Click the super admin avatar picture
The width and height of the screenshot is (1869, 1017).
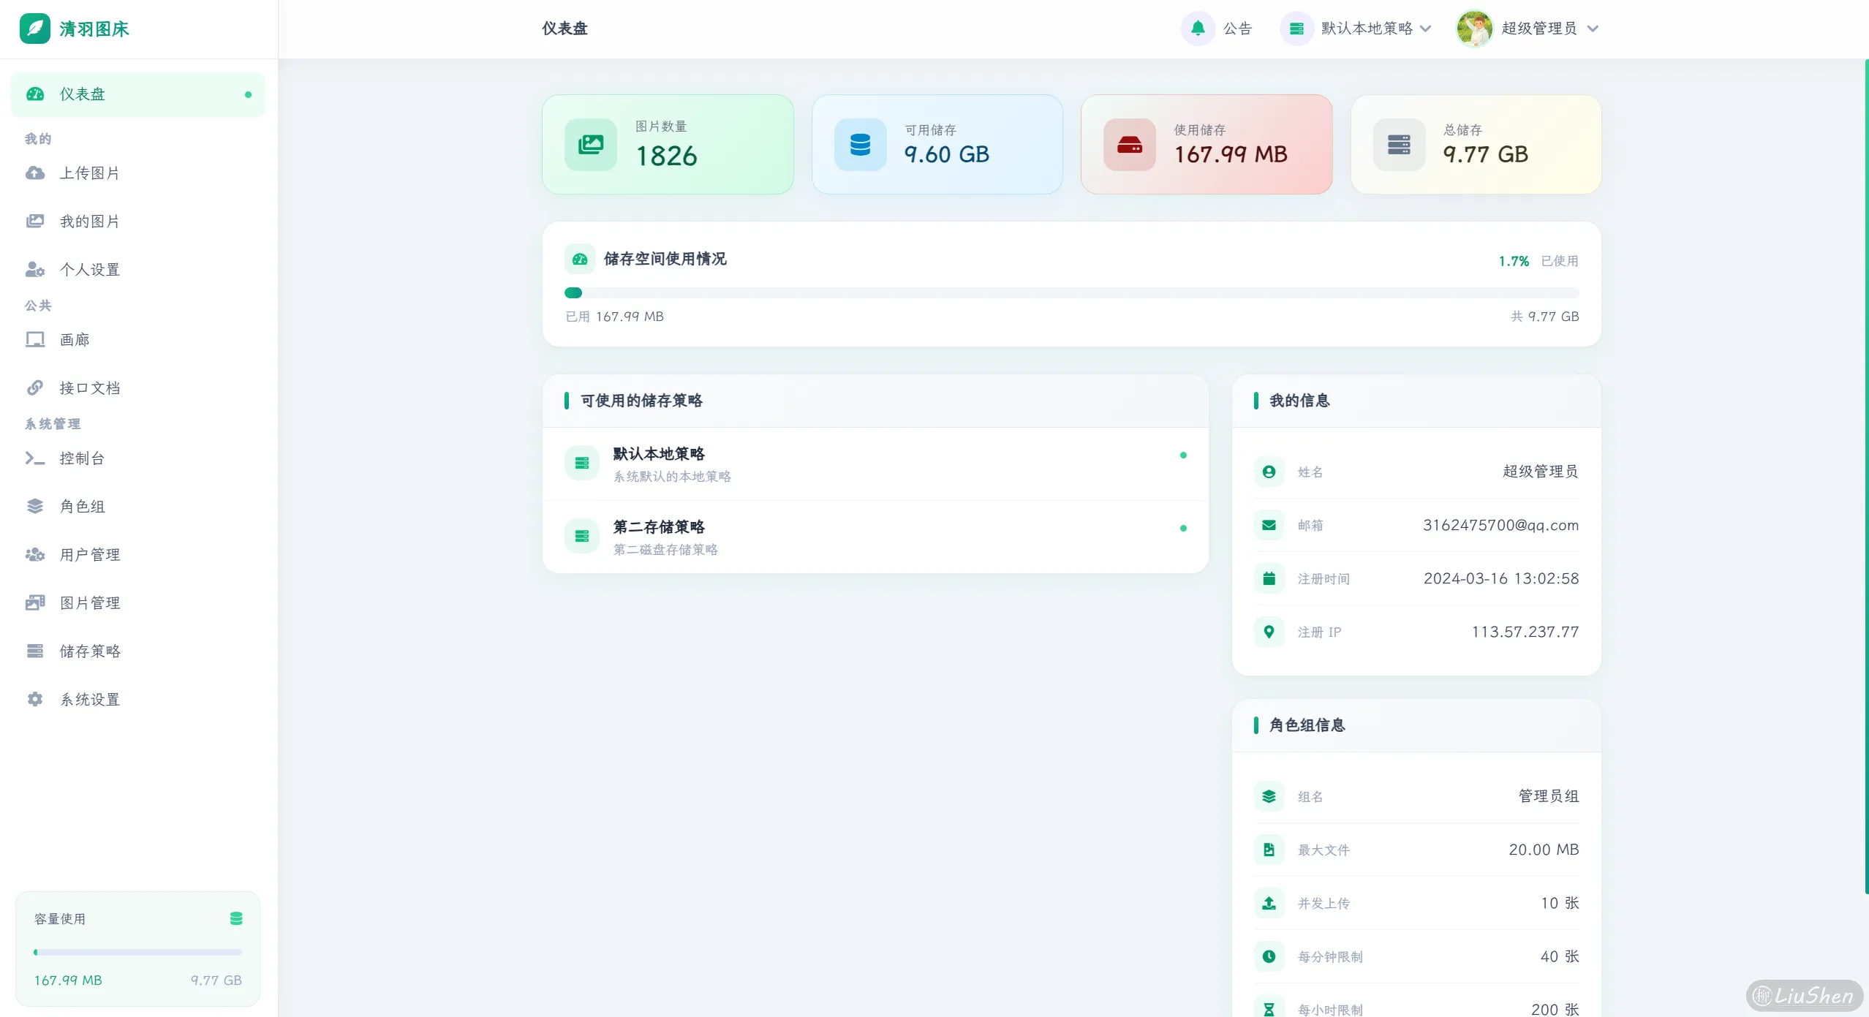pos(1474,29)
